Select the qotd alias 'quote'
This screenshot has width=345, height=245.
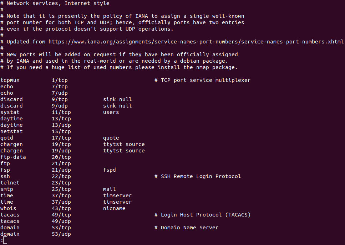click(x=111, y=138)
